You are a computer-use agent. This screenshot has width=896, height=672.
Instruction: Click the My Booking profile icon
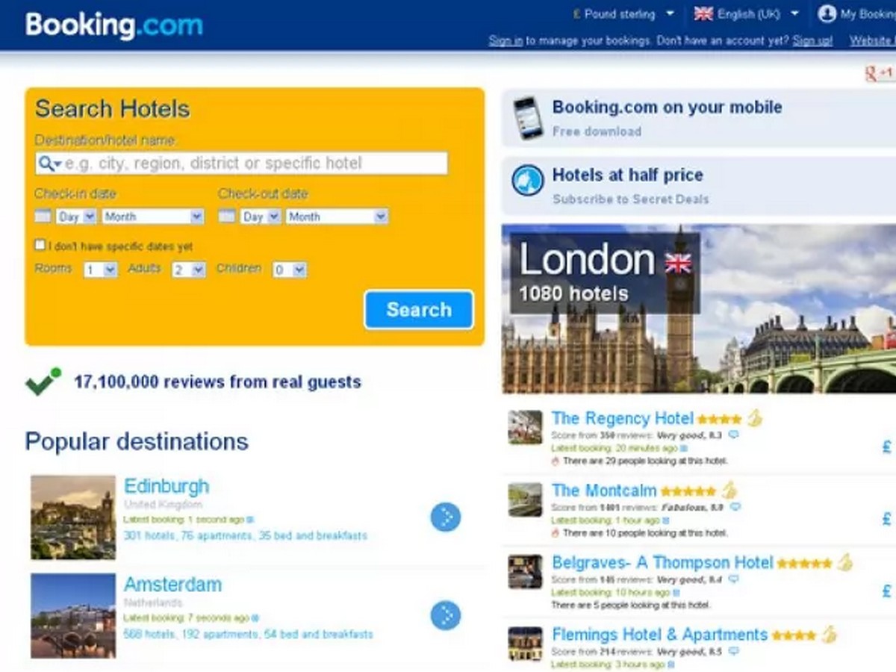pyautogui.click(x=827, y=13)
